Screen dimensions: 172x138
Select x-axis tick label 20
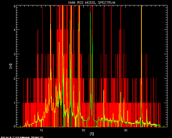[84, 130]
